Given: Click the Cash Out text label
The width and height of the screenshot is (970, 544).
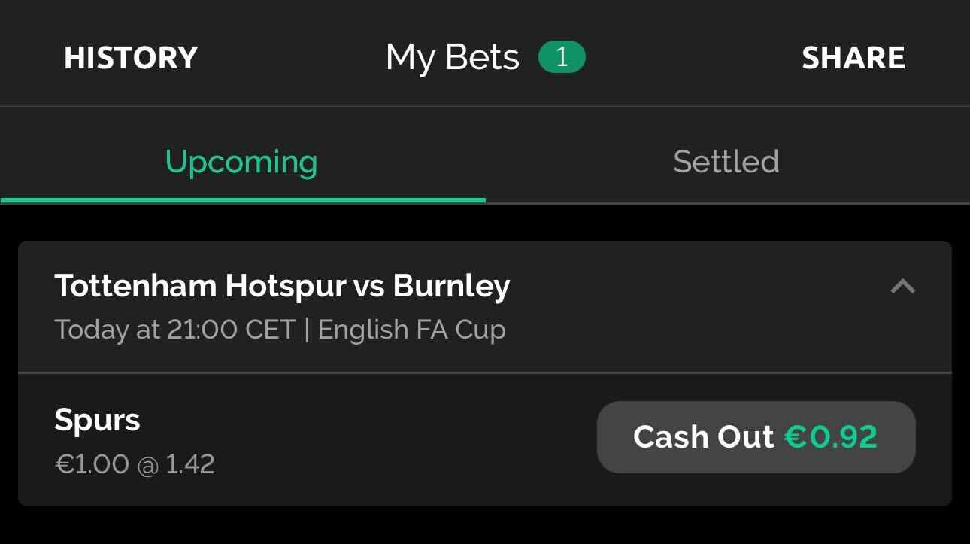Looking at the screenshot, I should coord(703,437).
